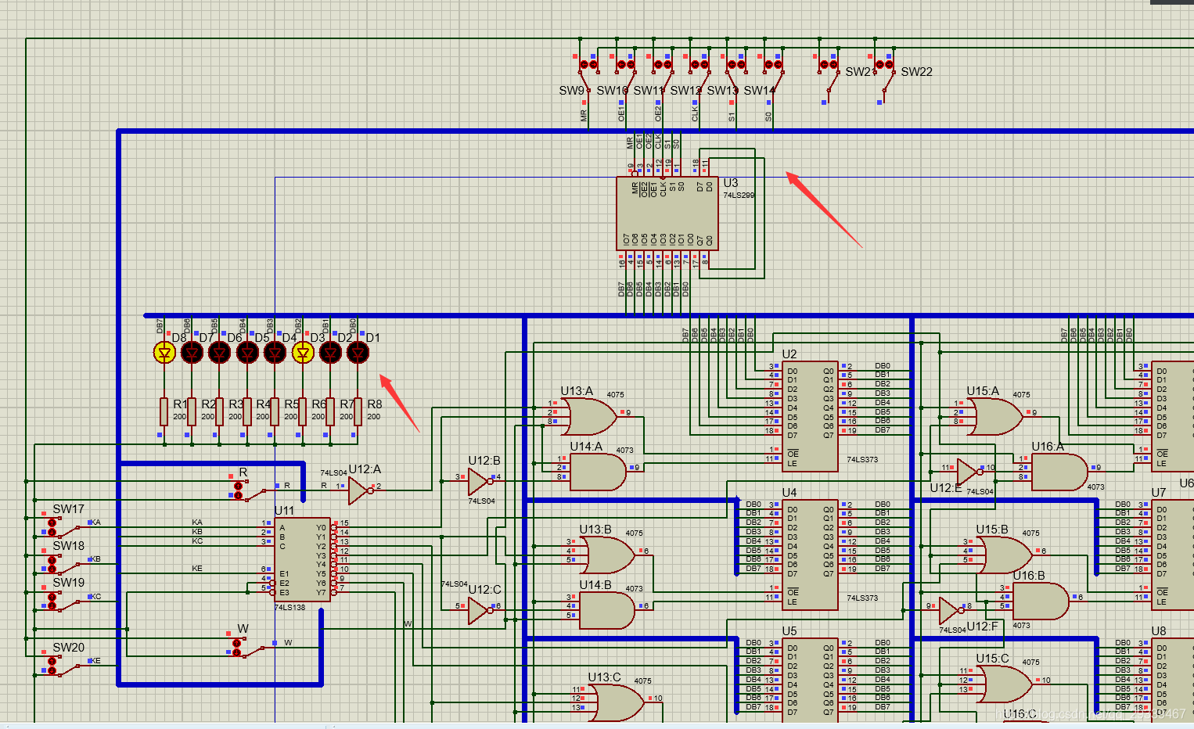This screenshot has width=1194, height=729.
Task: Select the U13:C OR gate
Action: 618,702
